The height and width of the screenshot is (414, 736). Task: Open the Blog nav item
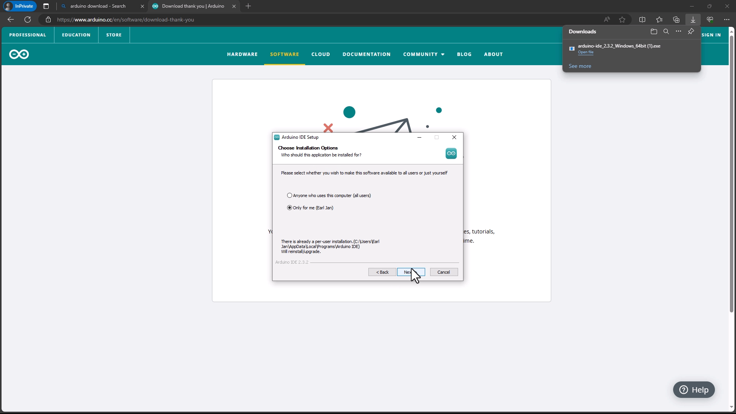464,54
